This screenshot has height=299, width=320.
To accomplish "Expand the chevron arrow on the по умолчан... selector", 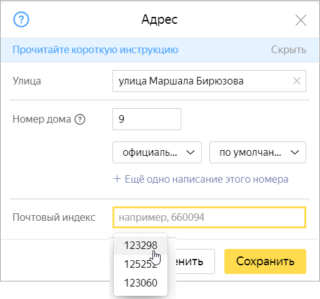I will (295, 153).
